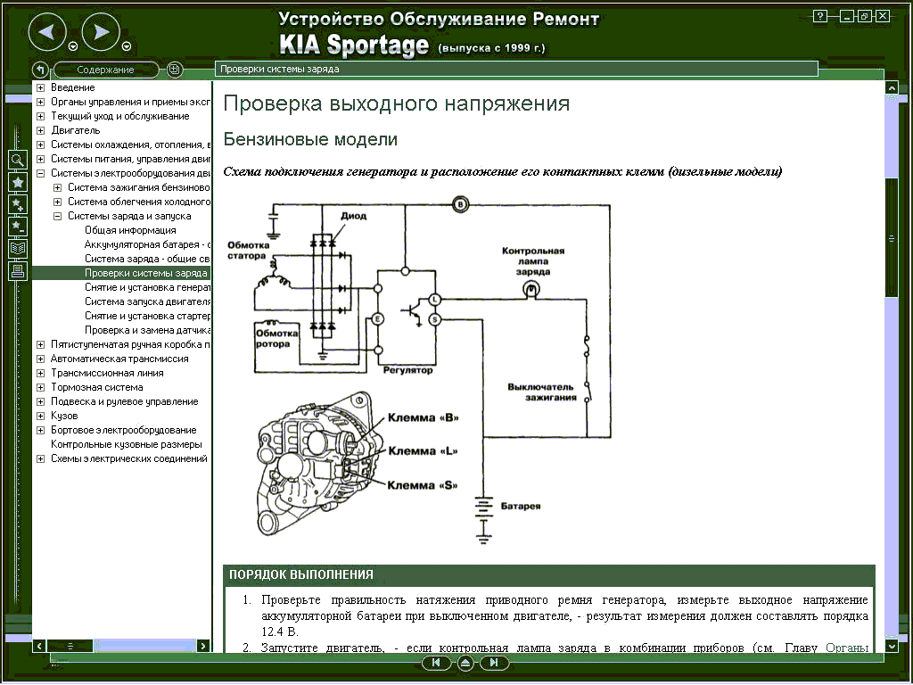This screenshot has height=685, width=913.
Task: Click the expand-all icon beside Содержание
Action: tap(174, 70)
